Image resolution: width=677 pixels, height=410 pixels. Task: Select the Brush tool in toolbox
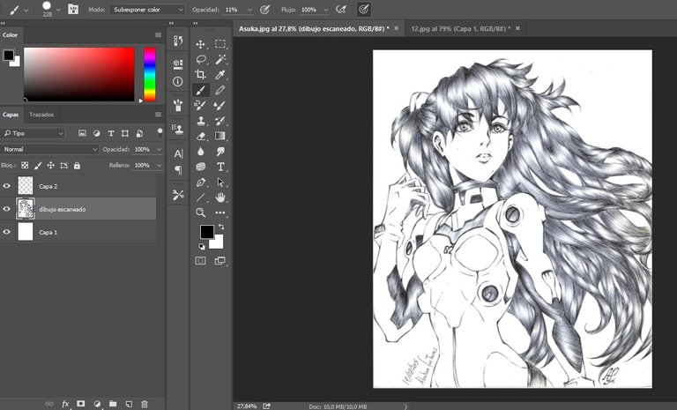[x=201, y=90]
